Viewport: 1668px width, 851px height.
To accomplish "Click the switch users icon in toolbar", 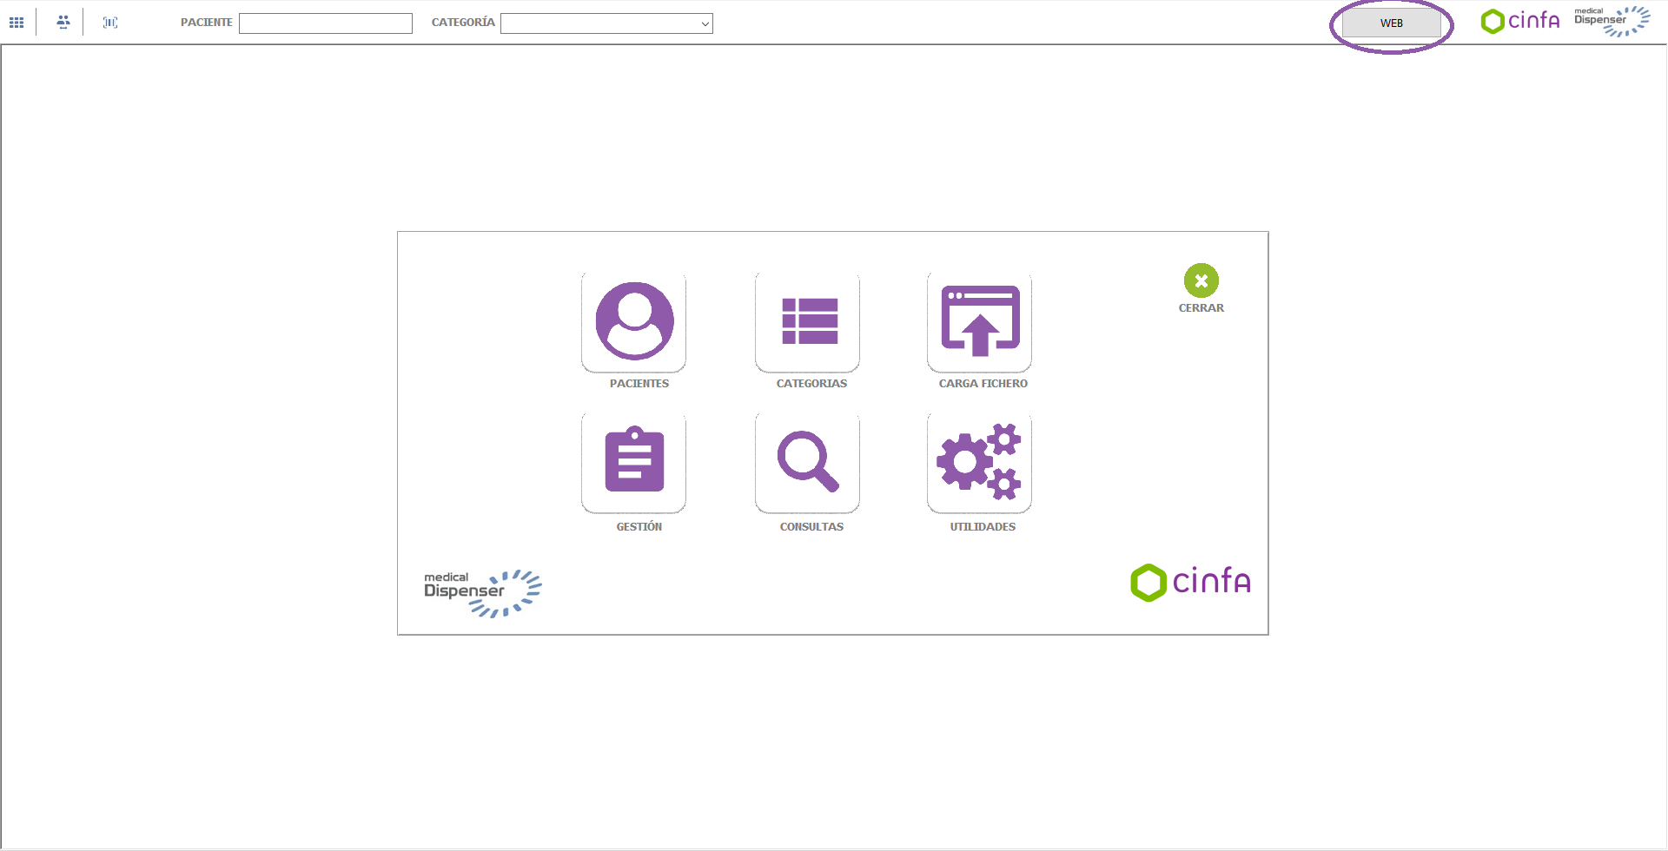I will pos(63,23).
